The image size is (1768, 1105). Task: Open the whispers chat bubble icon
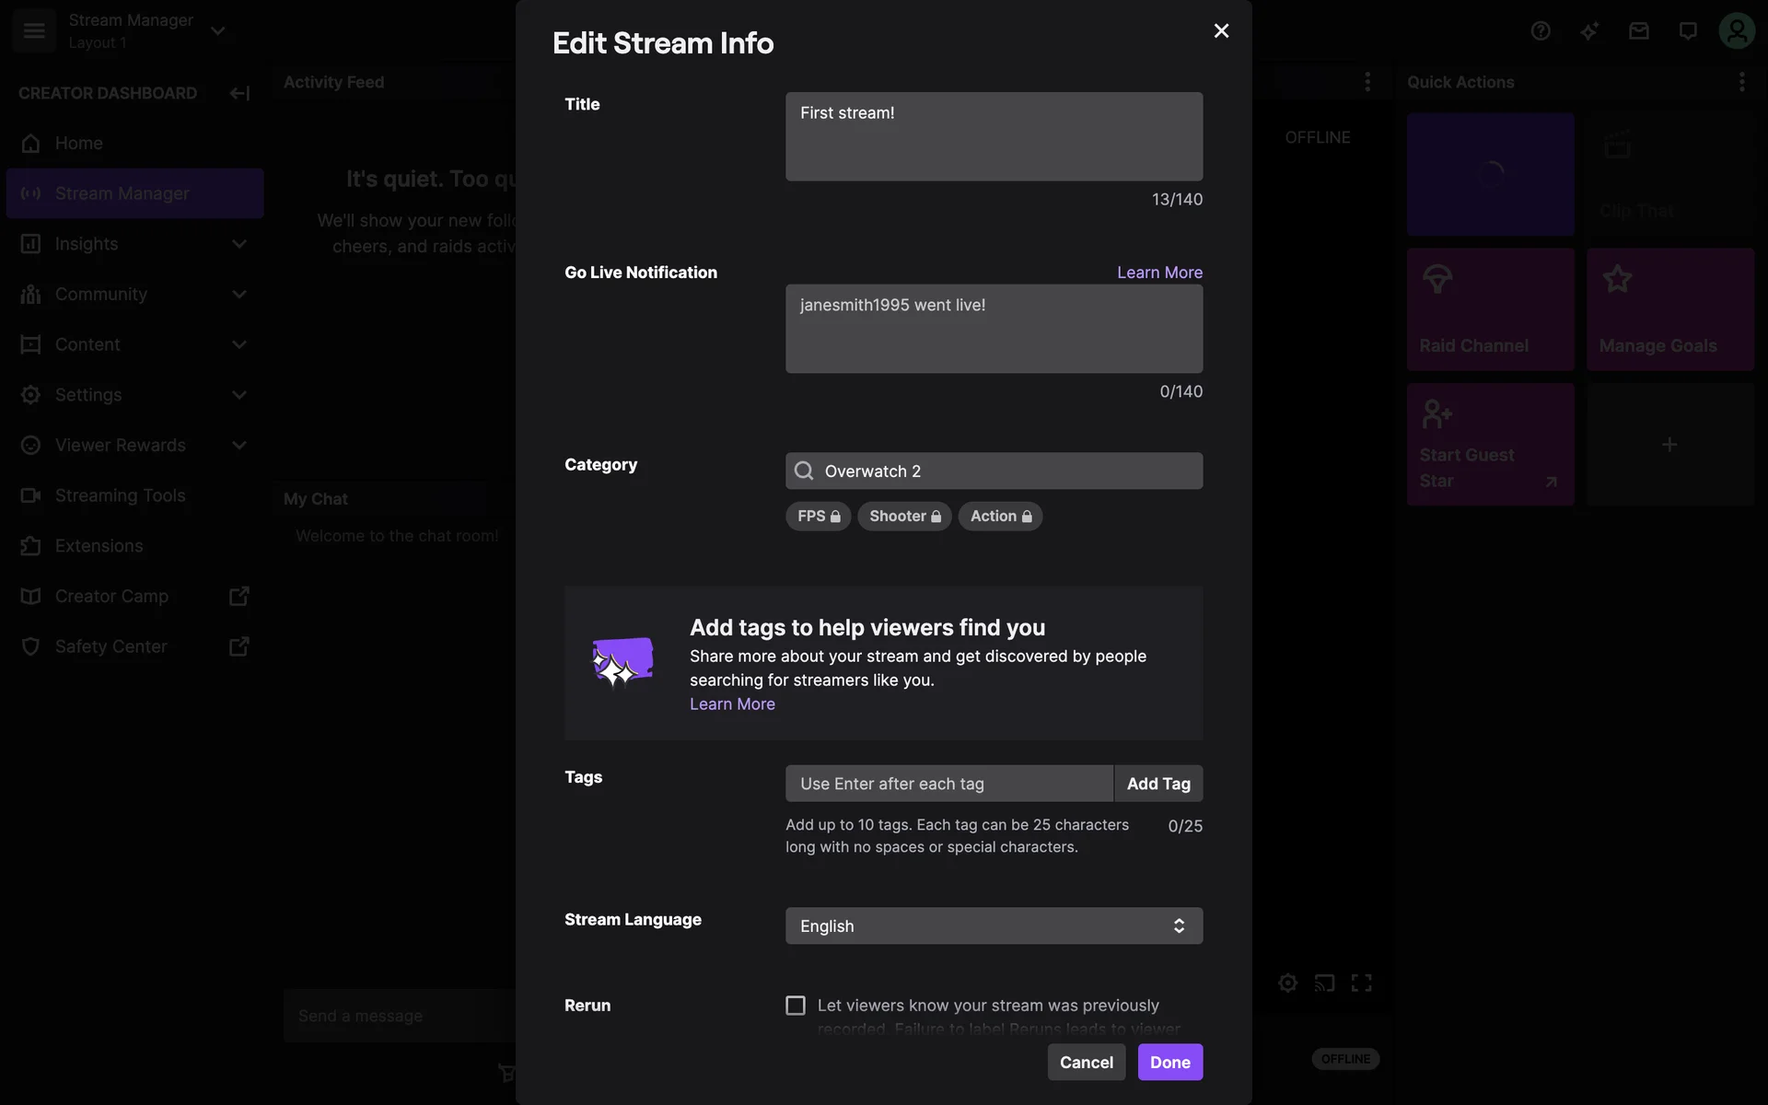(1687, 31)
